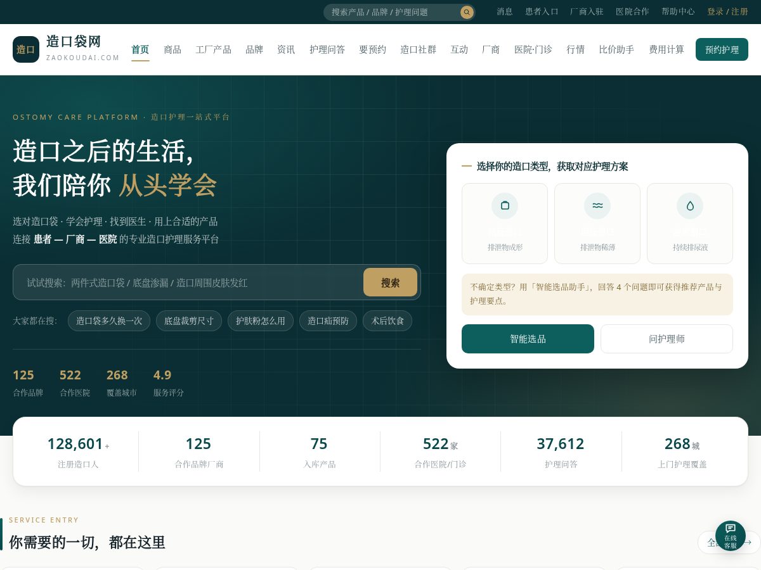The width and height of the screenshot is (761, 570).
Task: Open the 厂商 nav item
Action: point(491,49)
